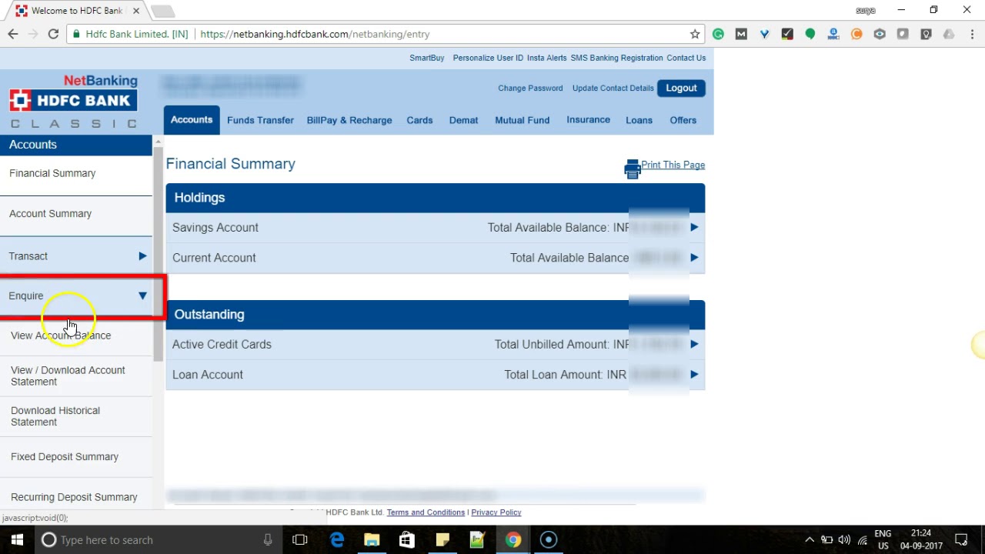Viewport: 985px width, 554px height.
Task: Open File Explorer from the taskbar
Action: (372, 539)
